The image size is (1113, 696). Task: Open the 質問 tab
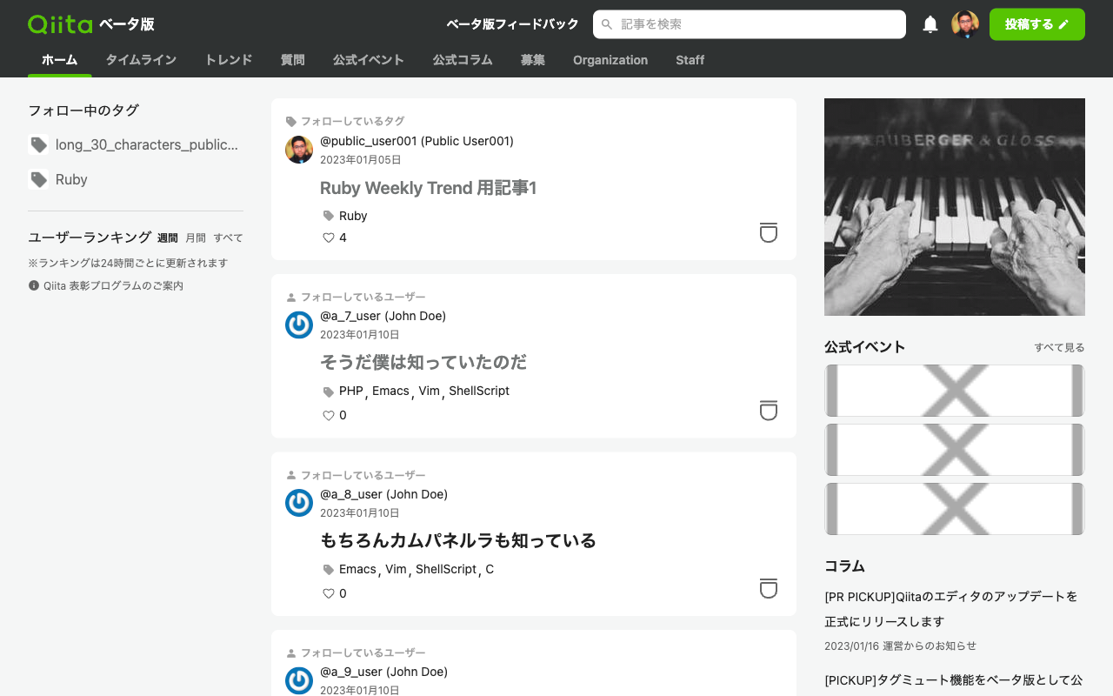pos(292,60)
